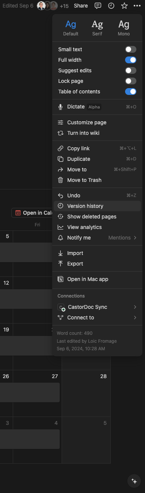The height and width of the screenshot is (493, 145).
Task: Expand the Connect to submenu arrow
Action: (135, 317)
